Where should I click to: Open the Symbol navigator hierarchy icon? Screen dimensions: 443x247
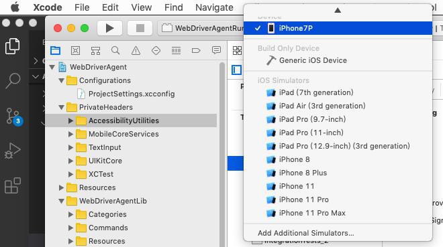click(x=95, y=51)
